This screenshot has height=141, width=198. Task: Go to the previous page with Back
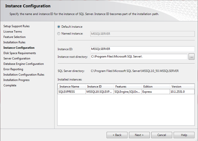(x=117, y=135)
